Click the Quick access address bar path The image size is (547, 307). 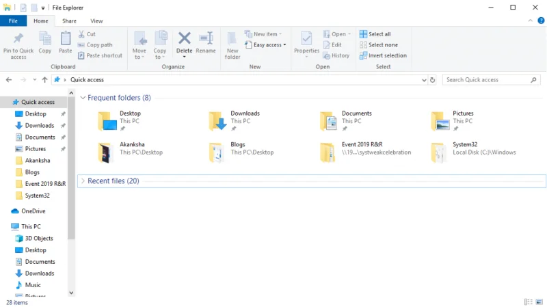coord(88,80)
